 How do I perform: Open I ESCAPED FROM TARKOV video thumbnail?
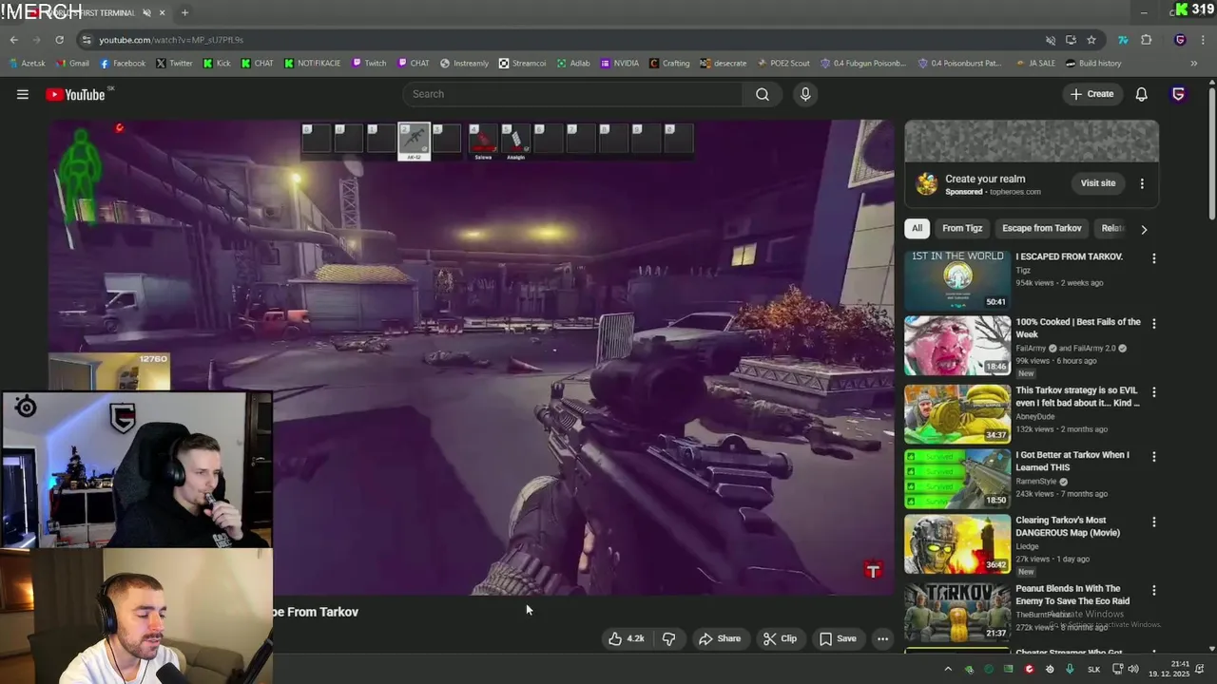957,280
